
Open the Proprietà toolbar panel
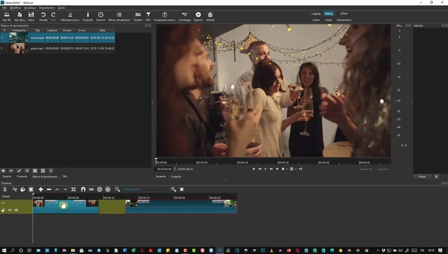(88, 17)
